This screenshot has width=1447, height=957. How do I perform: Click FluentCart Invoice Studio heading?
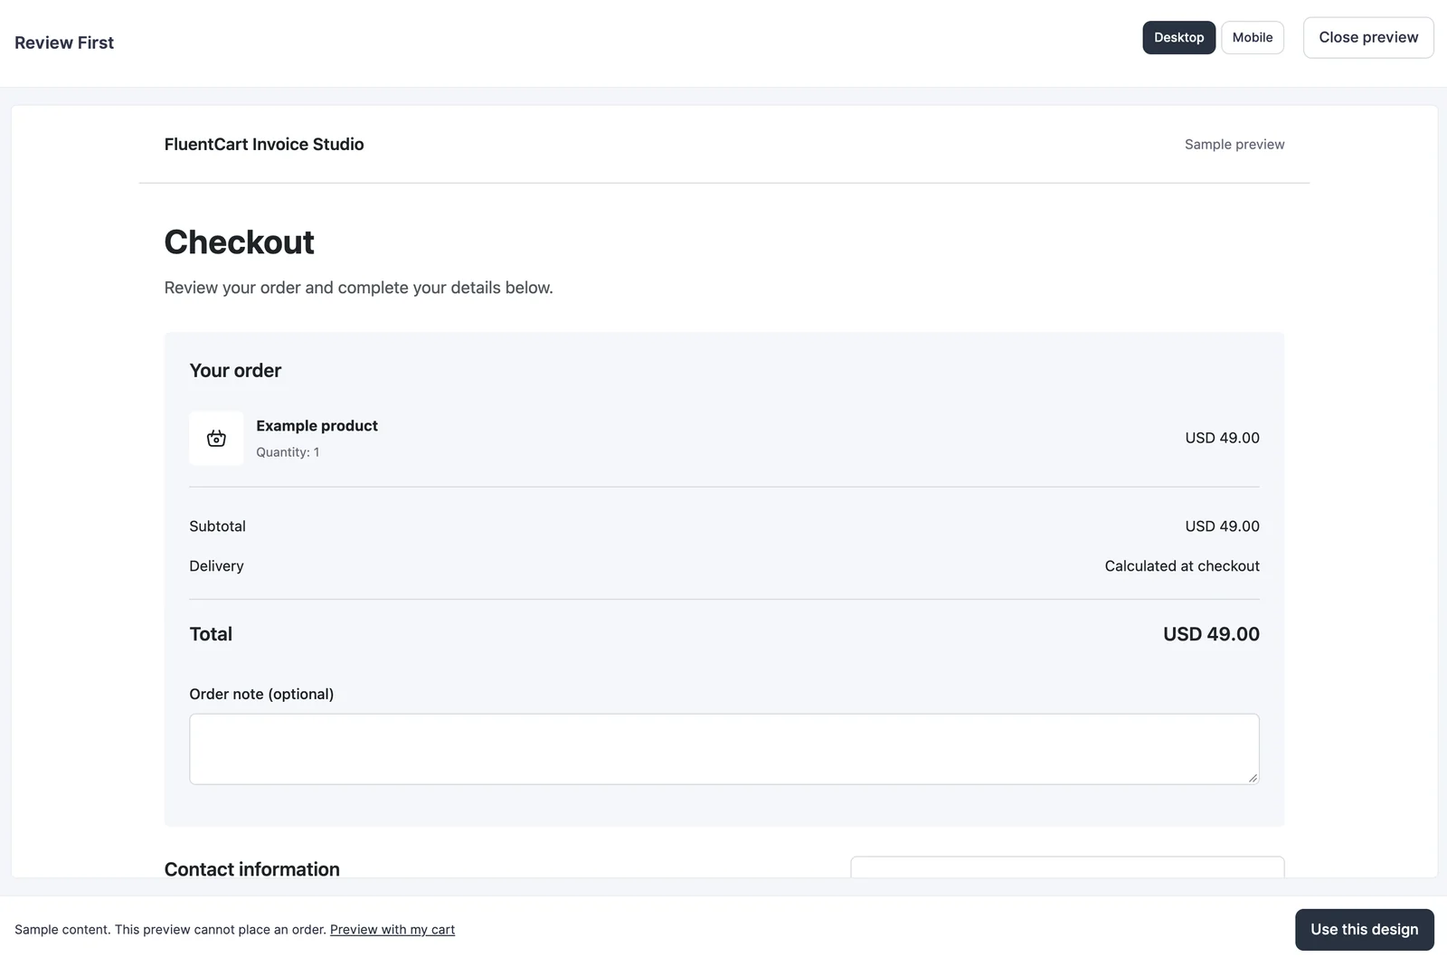click(264, 145)
